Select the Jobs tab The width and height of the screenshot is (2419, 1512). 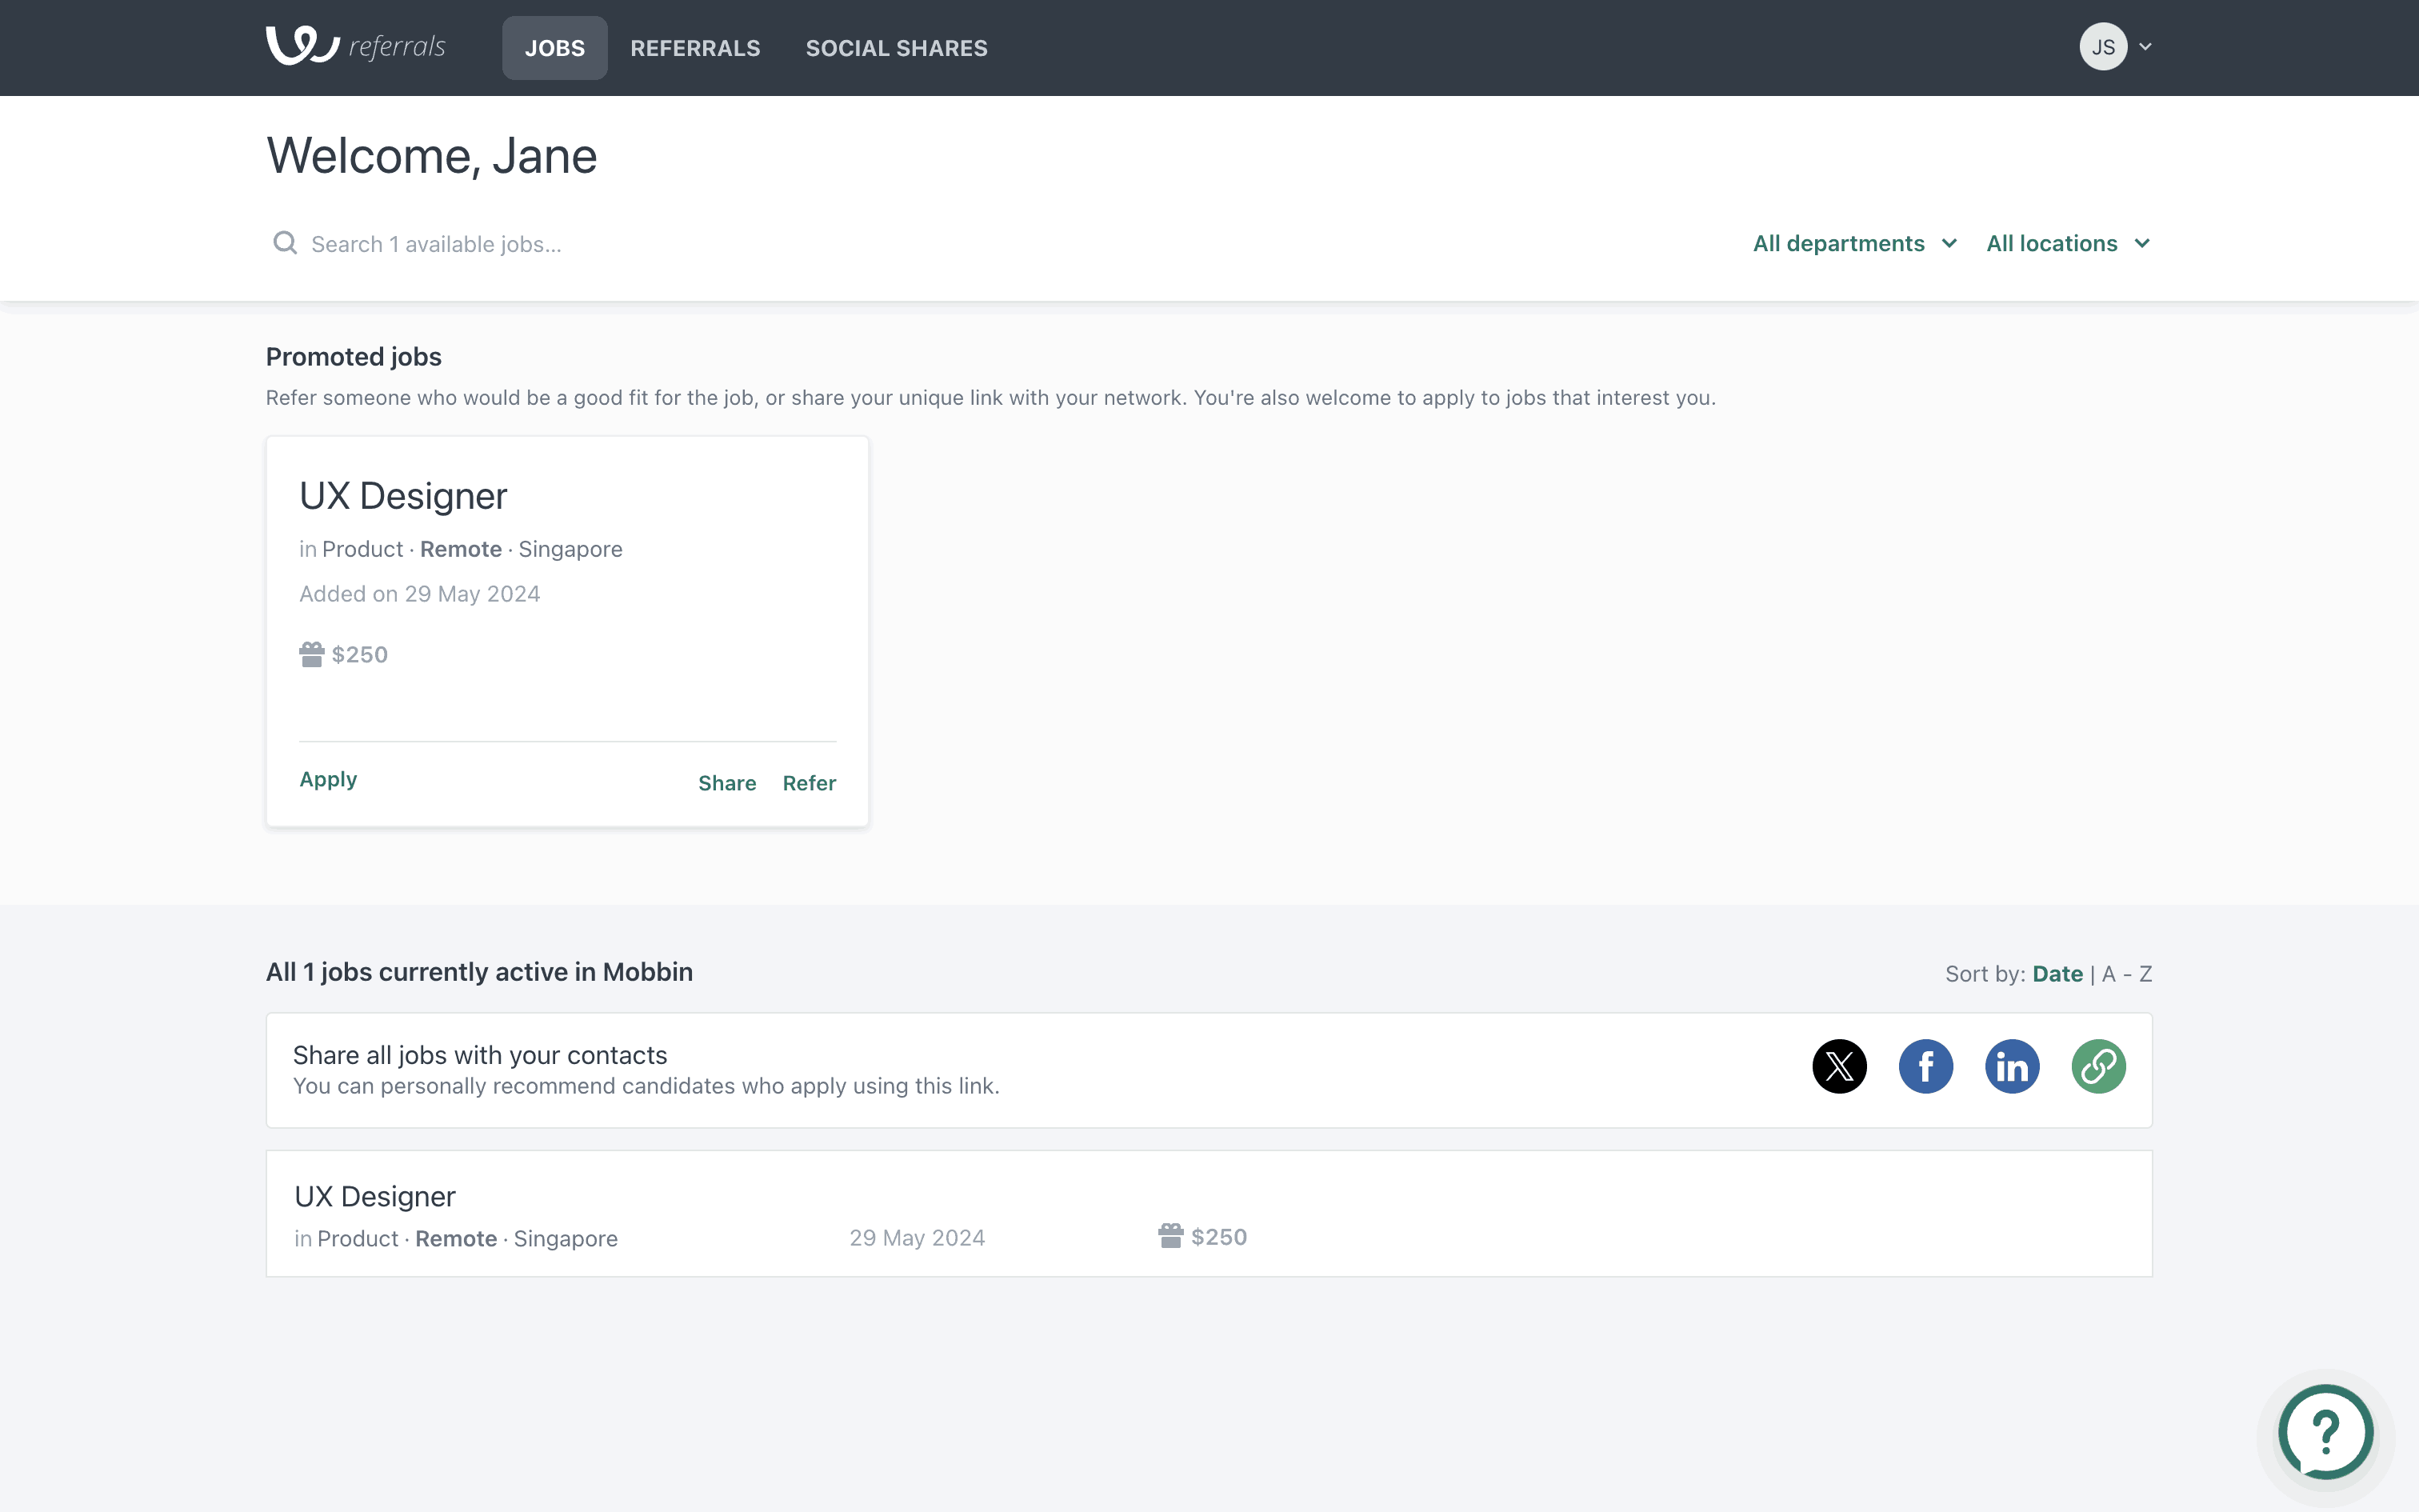(x=555, y=48)
